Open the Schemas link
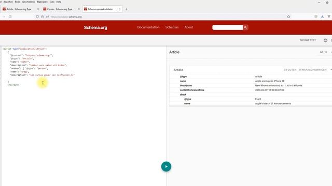The width and height of the screenshot is (332, 186). point(172,27)
